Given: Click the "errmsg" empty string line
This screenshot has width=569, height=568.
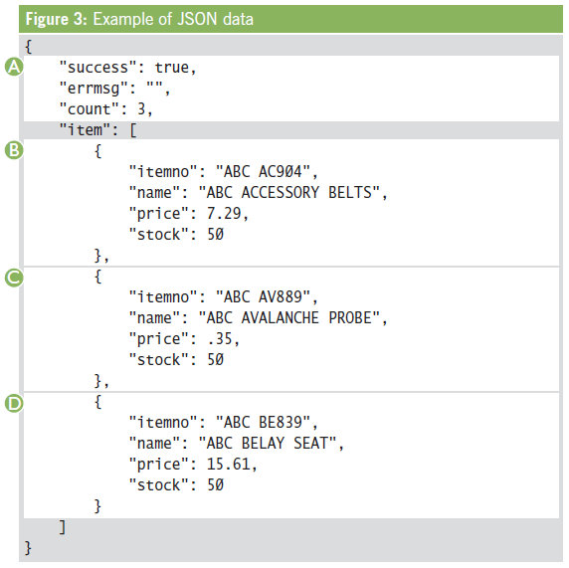Looking at the screenshot, I should (114, 89).
